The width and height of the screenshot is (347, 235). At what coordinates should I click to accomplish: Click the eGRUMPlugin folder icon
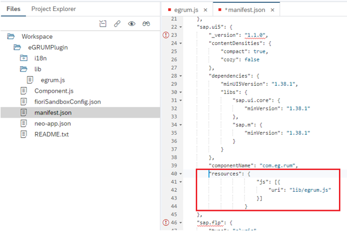click(x=17, y=47)
